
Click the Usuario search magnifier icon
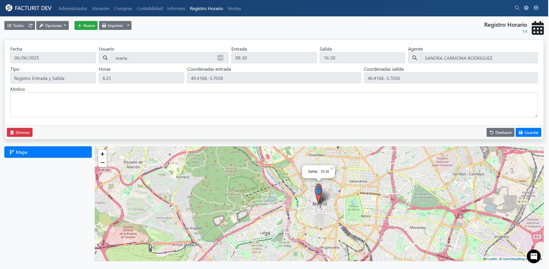click(x=105, y=58)
